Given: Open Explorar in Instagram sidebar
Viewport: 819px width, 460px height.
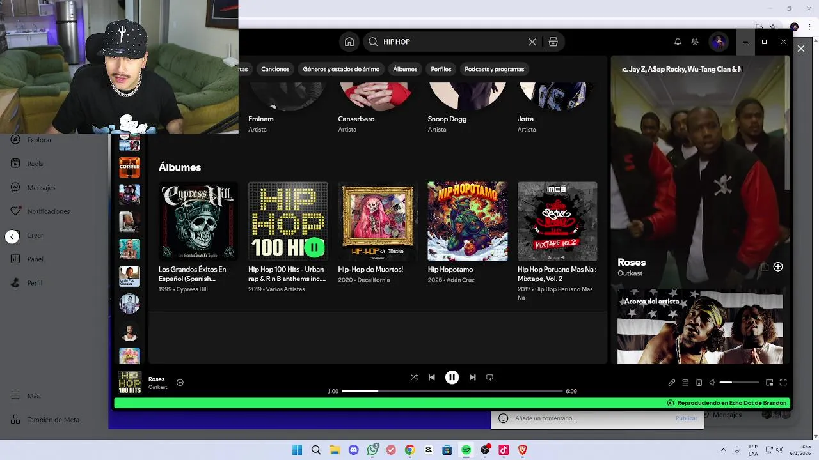Looking at the screenshot, I should [x=31, y=140].
